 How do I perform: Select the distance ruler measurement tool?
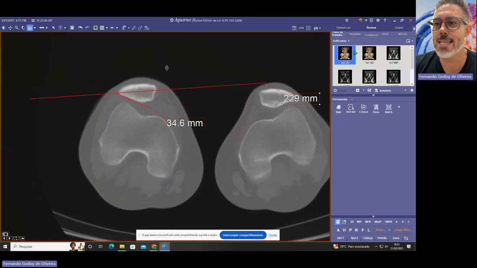pos(42,28)
